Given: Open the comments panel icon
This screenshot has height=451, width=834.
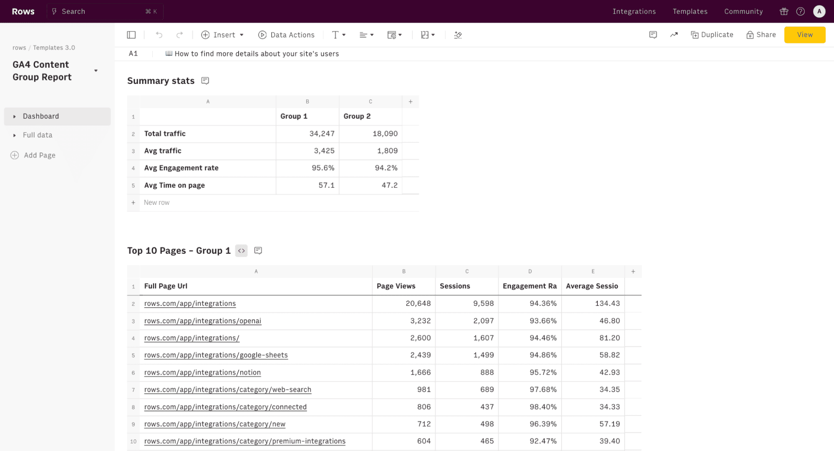Looking at the screenshot, I should [x=653, y=35].
